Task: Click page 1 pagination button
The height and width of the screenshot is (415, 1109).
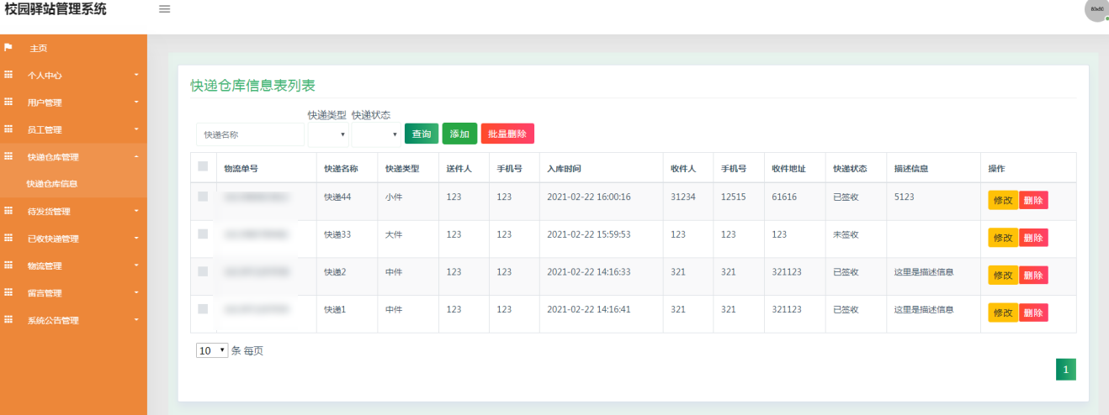Action: 1065,370
